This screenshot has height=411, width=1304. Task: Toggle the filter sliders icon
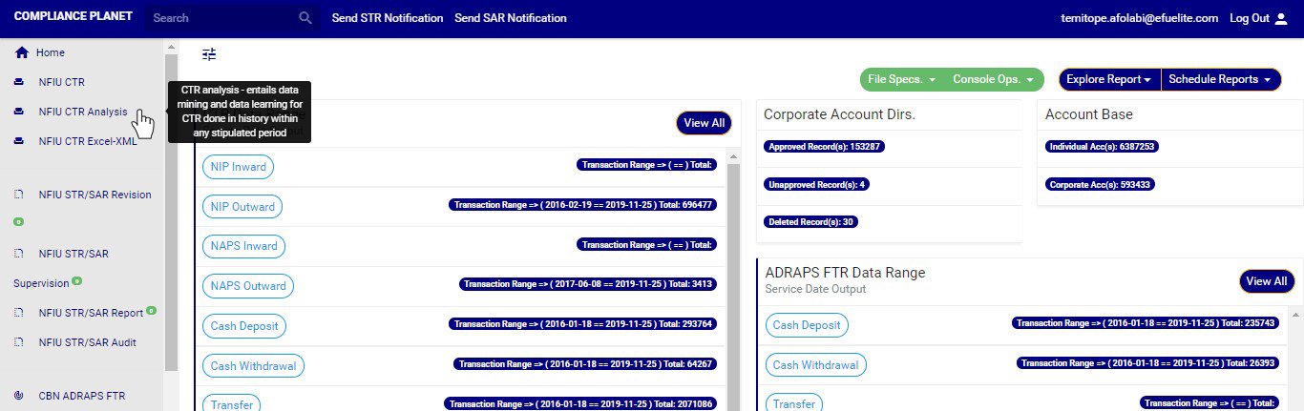point(209,54)
